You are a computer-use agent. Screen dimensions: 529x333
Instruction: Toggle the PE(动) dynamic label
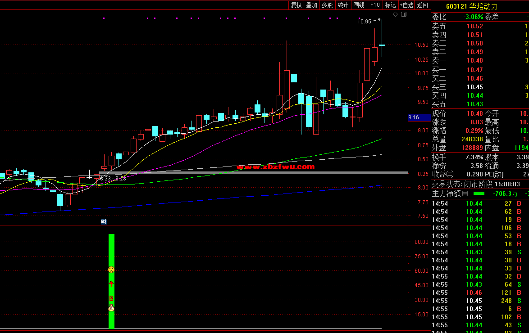(x=494, y=175)
